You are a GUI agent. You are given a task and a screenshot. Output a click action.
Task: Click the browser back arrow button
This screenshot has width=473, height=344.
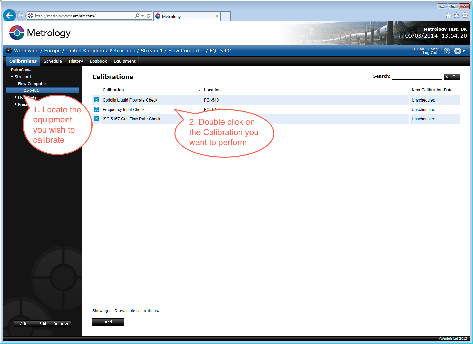point(9,16)
